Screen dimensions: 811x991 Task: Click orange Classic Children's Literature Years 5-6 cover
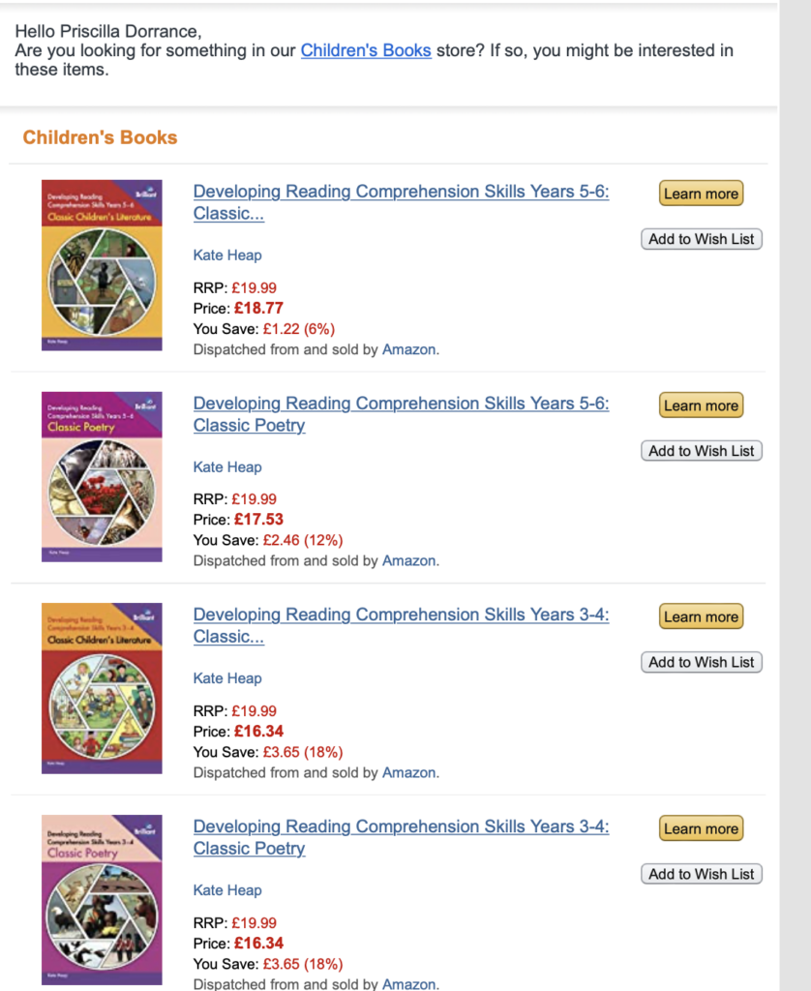pyautogui.click(x=102, y=265)
